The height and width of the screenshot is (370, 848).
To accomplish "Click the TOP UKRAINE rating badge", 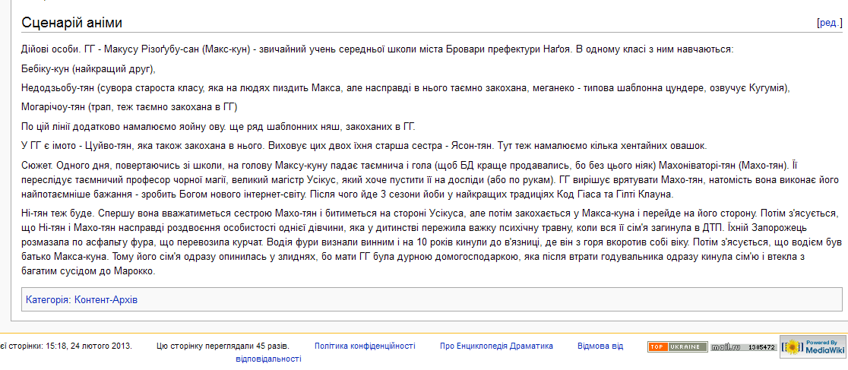I will (677, 347).
